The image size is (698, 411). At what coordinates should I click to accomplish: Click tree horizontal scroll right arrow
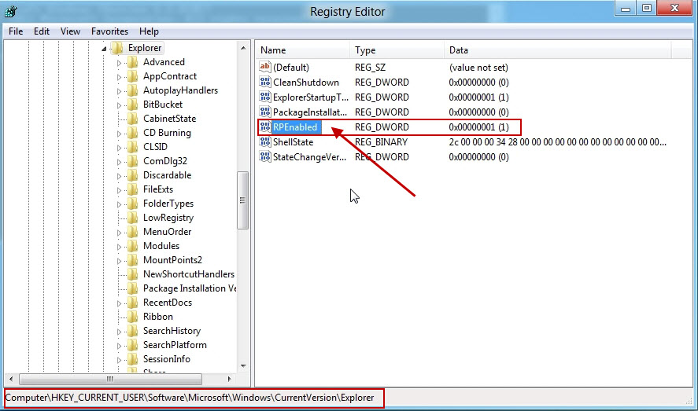pos(229,379)
